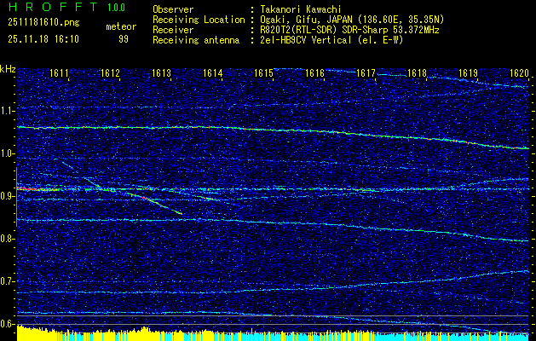This screenshot has width=536, height=341.
Task: Click the 1615 time marker
Action: 264,74
